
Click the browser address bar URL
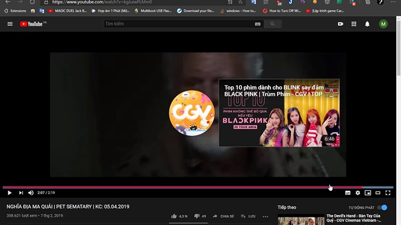click(x=102, y=2)
